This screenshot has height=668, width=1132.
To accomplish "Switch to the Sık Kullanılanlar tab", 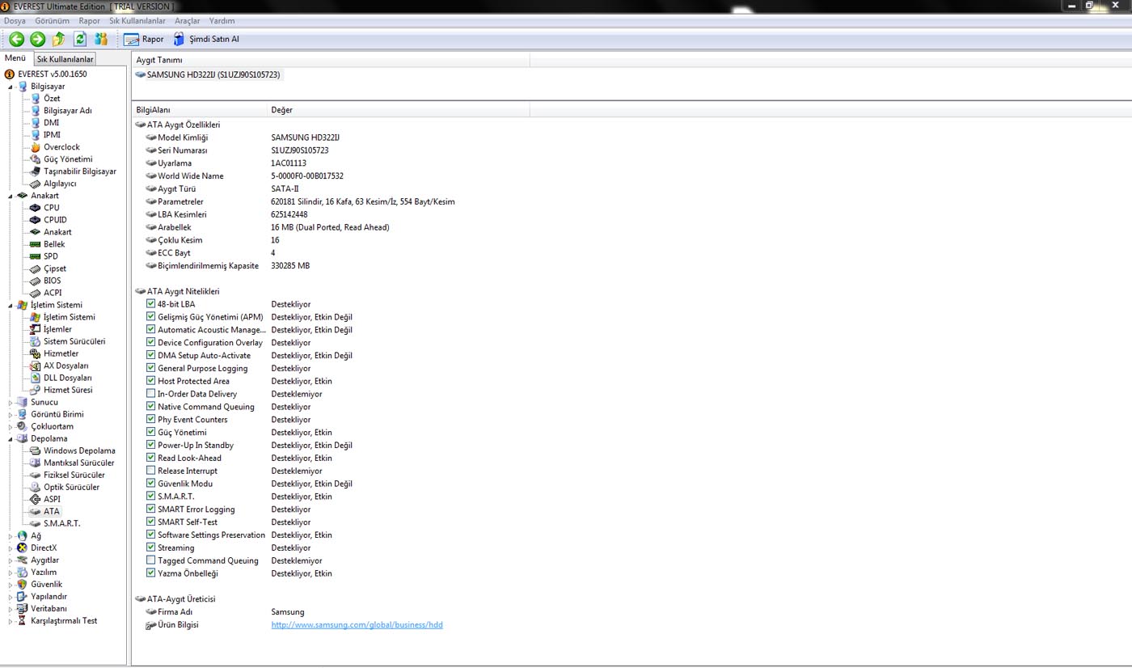I will [65, 59].
